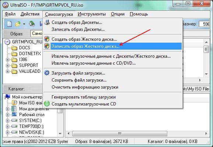Choose Создать образ Дискеты
The width and height of the screenshot is (213, 147).
pyautogui.click(x=113, y=22)
